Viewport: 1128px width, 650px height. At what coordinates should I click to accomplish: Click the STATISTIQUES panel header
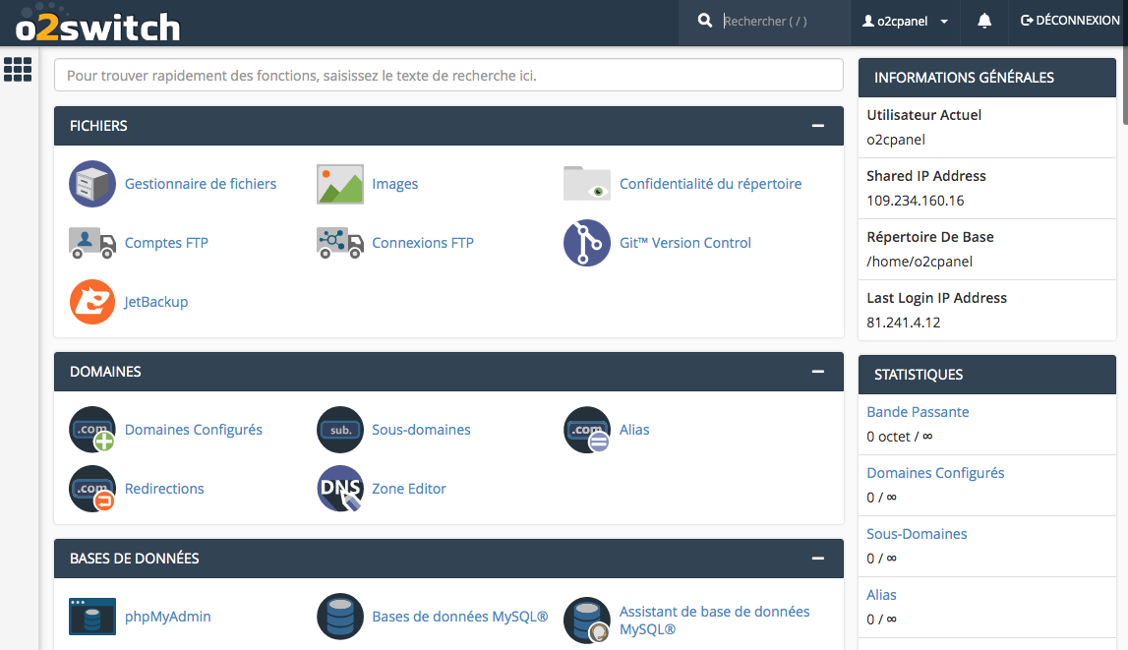pyautogui.click(x=987, y=375)
